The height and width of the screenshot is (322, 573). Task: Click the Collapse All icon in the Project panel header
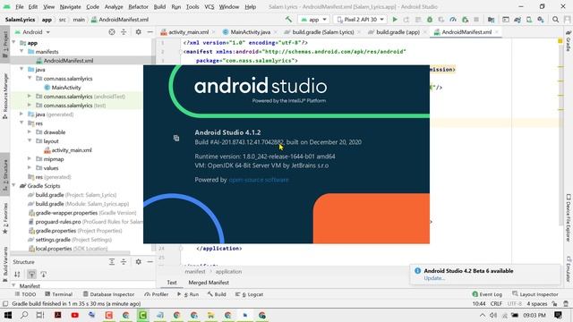tap(124, 32)
